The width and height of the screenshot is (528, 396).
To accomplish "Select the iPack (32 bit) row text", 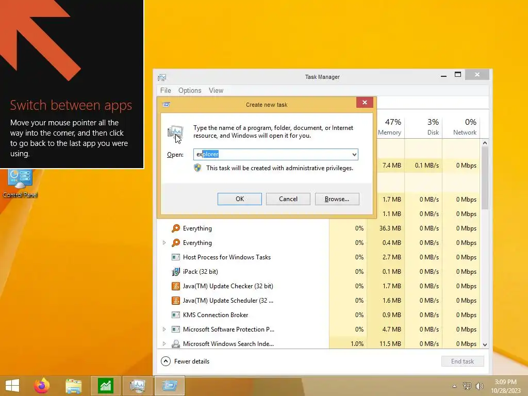I will click(201, 272).
